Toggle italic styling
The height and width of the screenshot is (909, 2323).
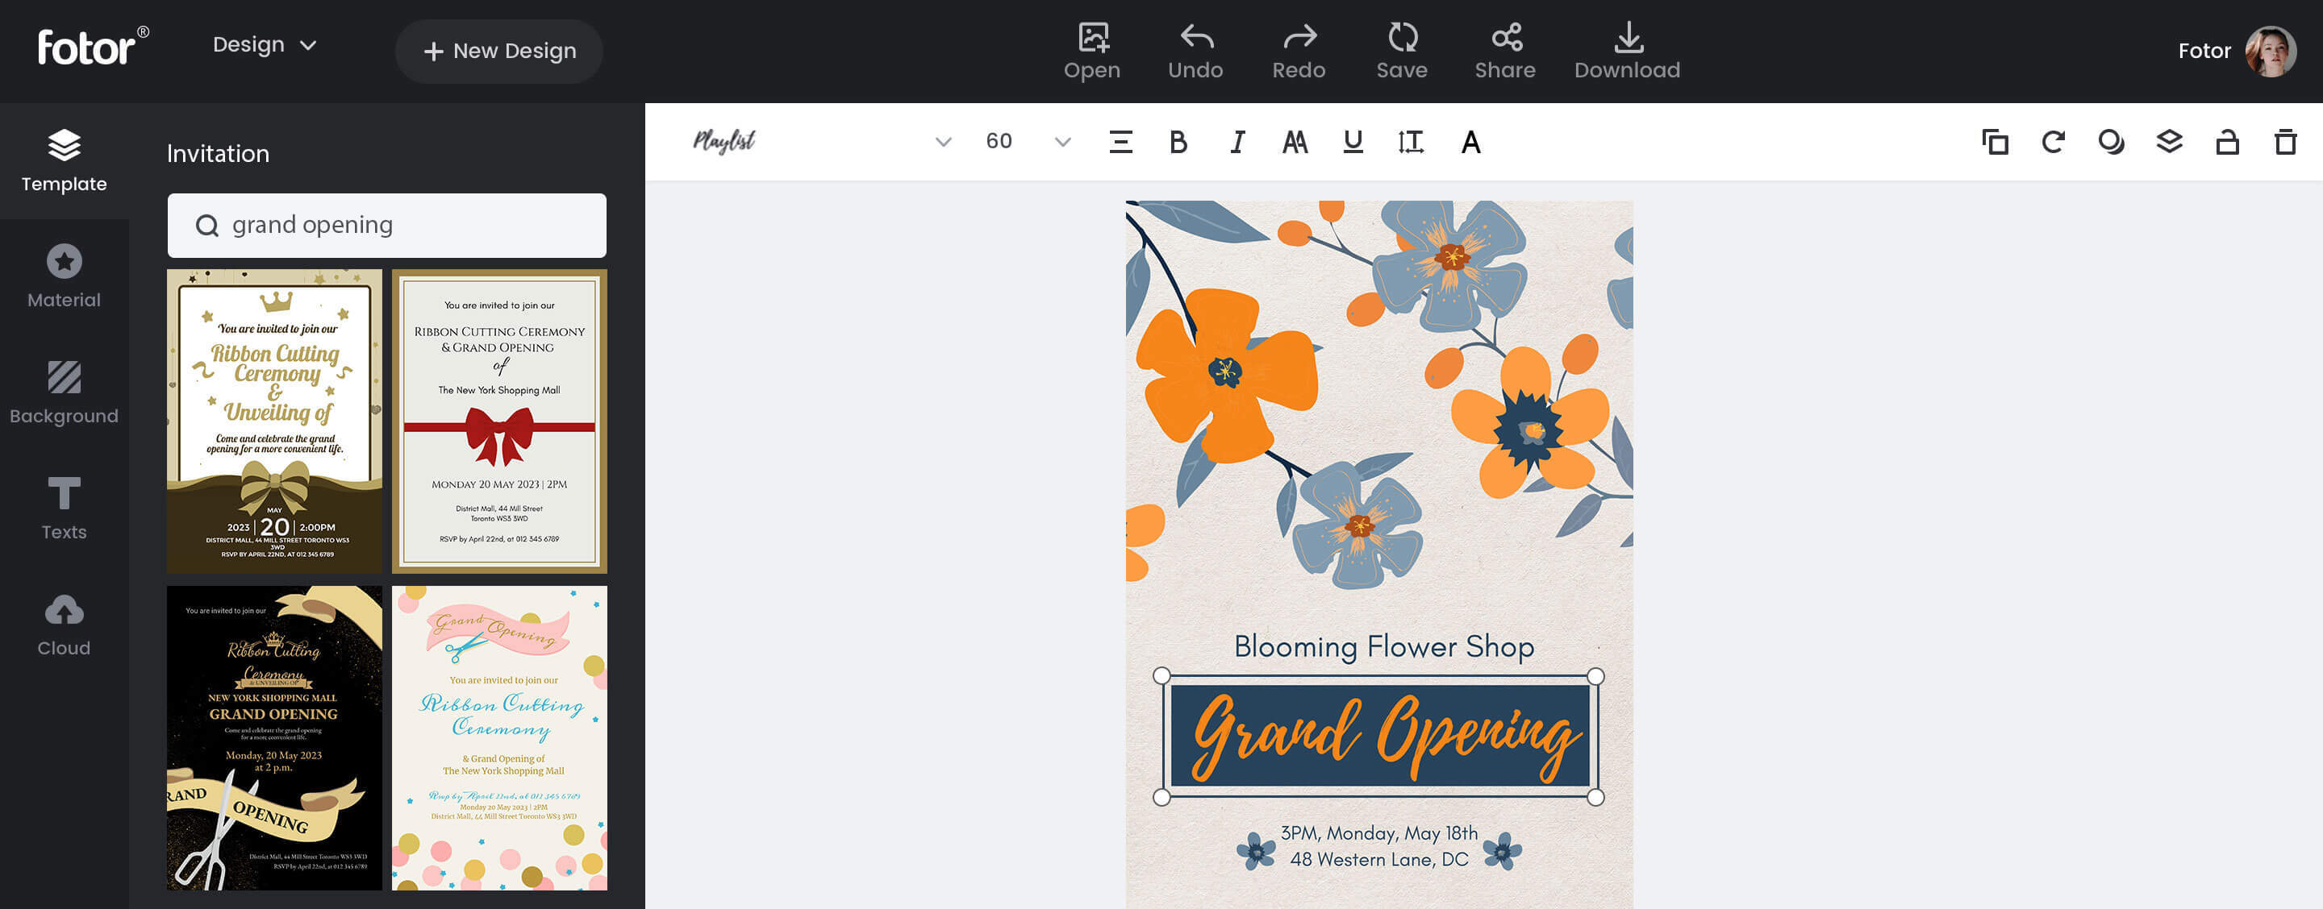click(x=1237, y=142)
